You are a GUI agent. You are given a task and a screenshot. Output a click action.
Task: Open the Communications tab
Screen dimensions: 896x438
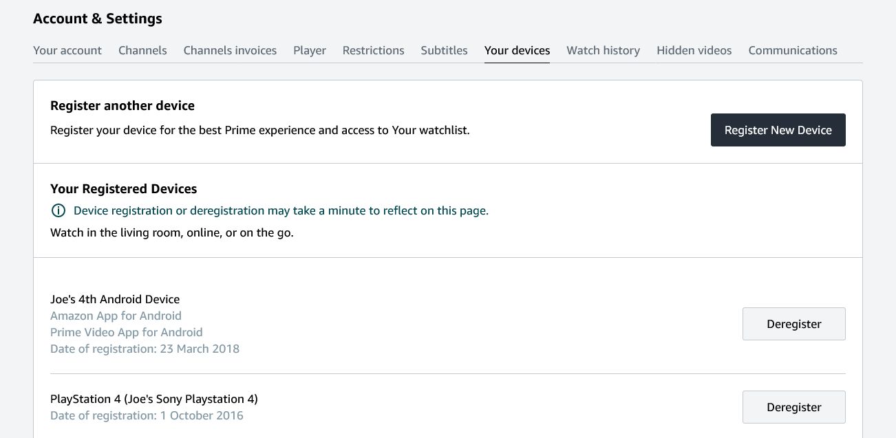pyautogui.click(x=793, y=50)
